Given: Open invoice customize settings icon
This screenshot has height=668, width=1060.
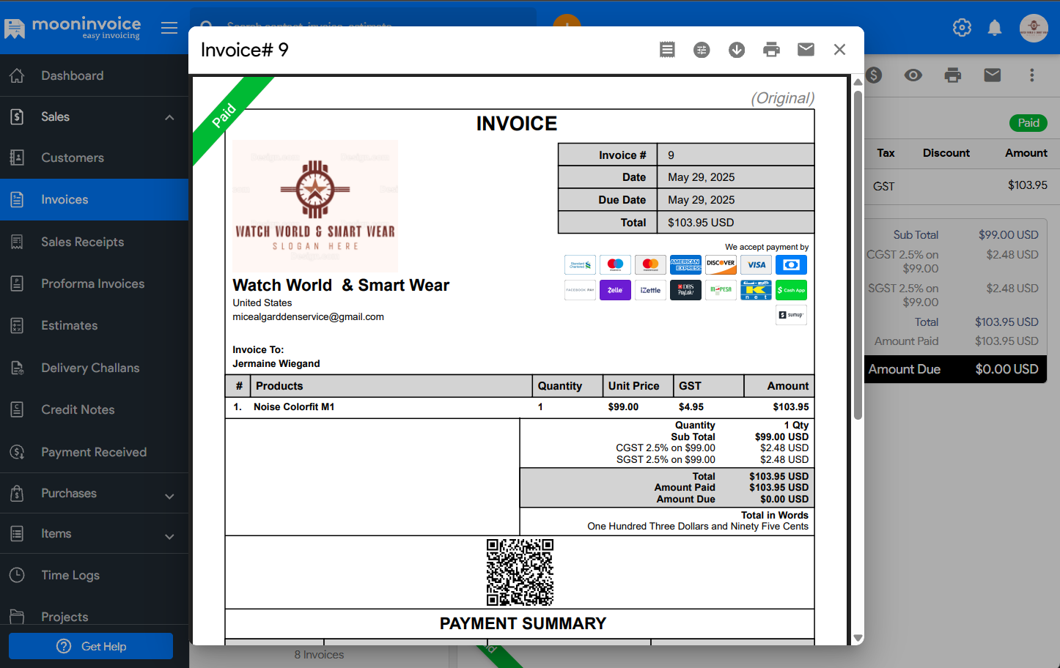Looking at the screenshot, I should [702, 50].
